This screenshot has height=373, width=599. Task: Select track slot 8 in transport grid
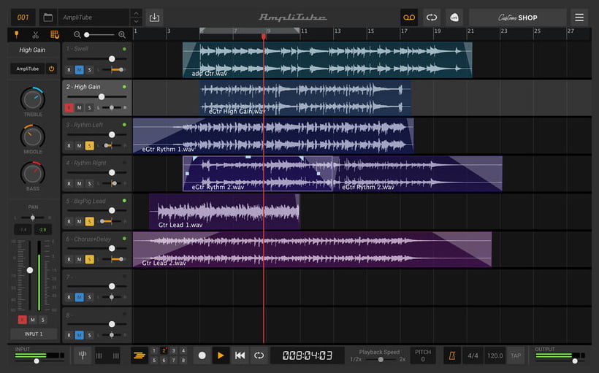point(183,360)
